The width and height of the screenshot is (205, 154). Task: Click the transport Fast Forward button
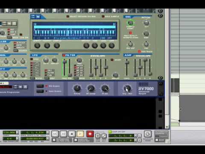pyautogui.click(x=63, y=134)
